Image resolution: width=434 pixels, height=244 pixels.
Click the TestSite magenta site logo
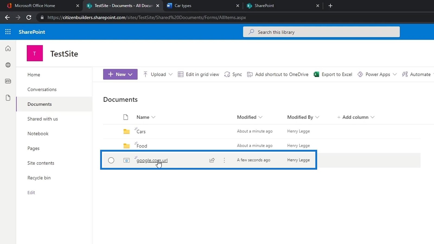(35, 53)
